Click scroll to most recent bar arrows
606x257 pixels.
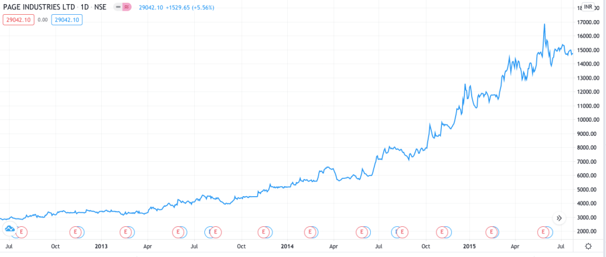coord(559,218)
